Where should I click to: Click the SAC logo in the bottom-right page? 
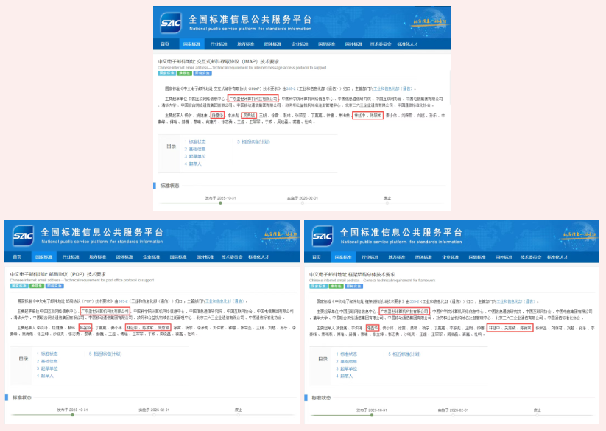pos(322,236)
